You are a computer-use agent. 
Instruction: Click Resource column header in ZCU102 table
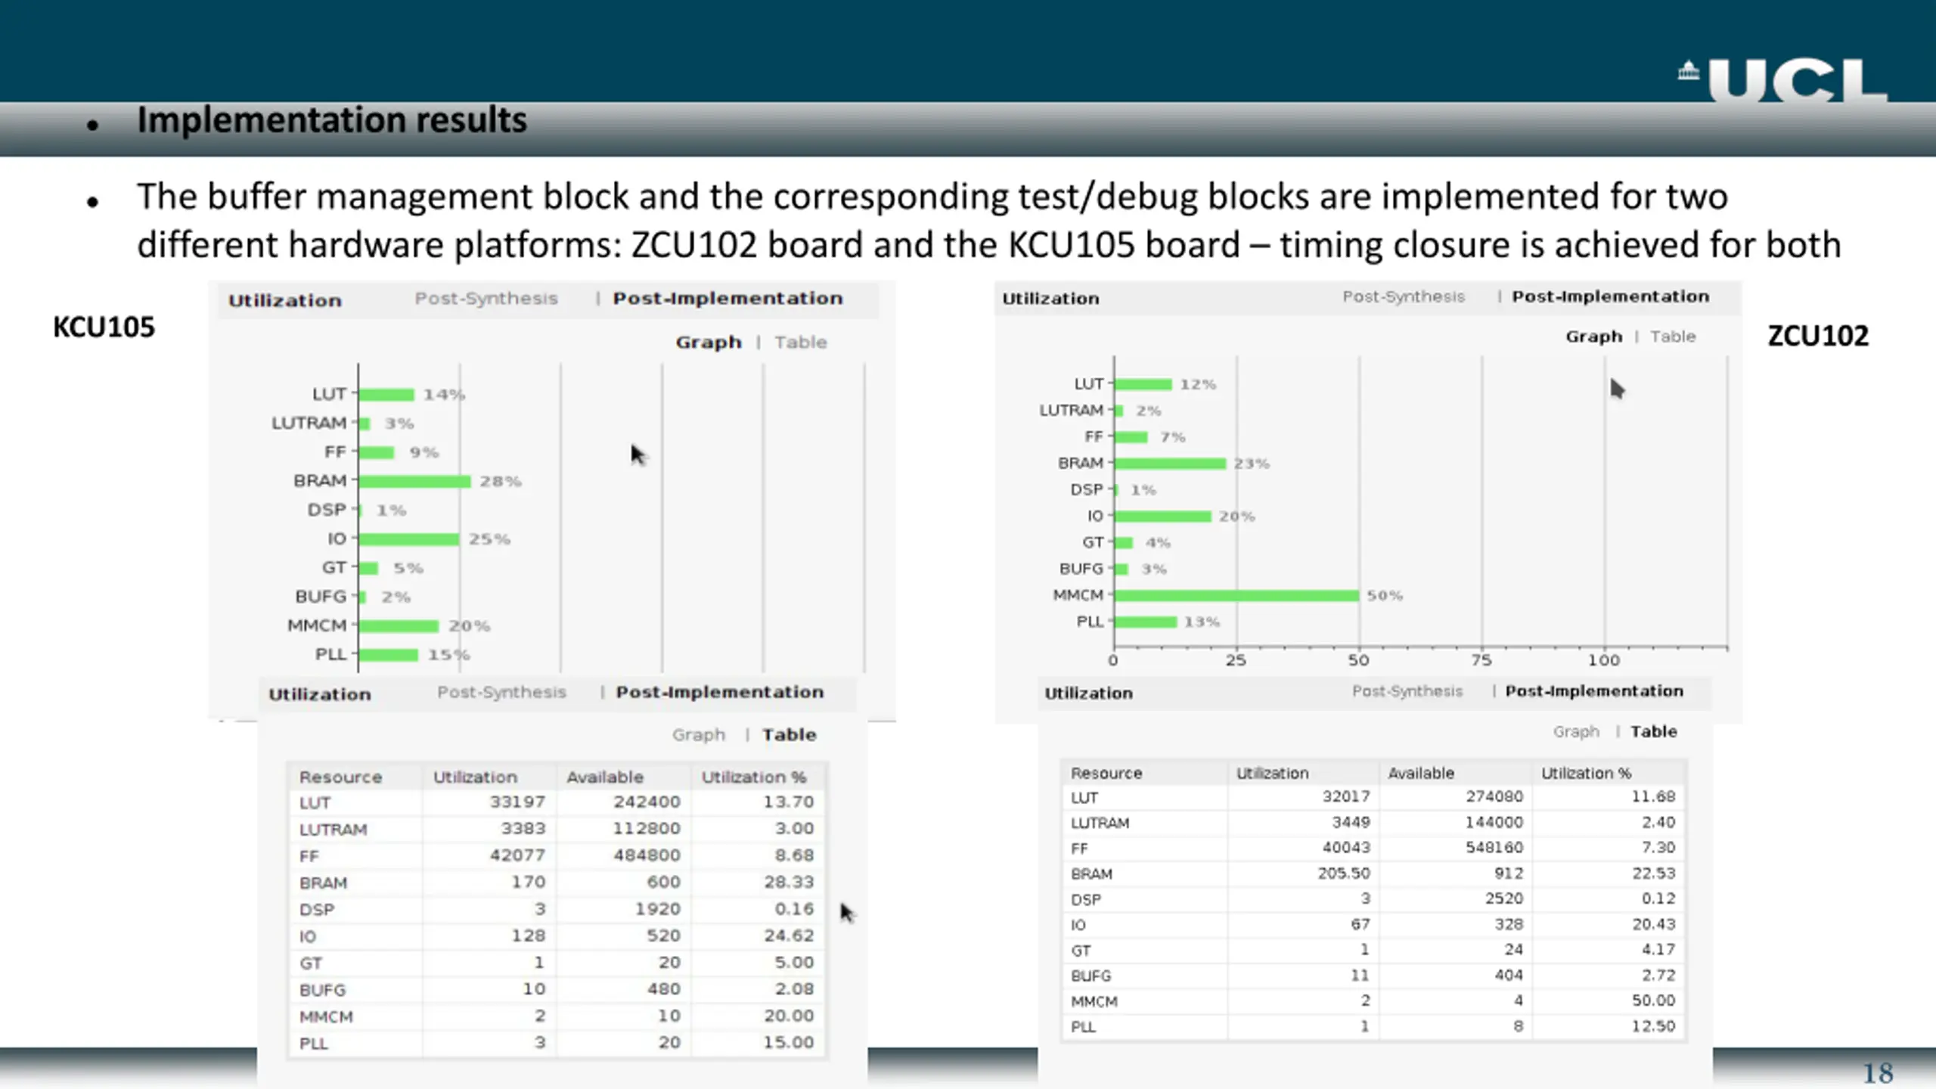pyautogui.click(x=1106, y=774)
